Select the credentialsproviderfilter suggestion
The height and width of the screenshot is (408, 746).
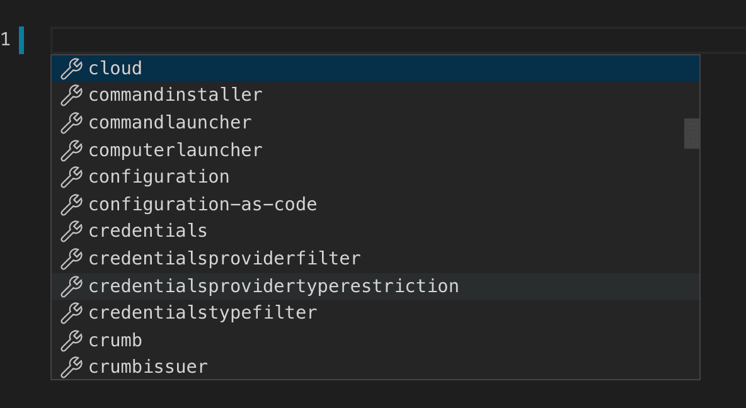click(225, 258)
